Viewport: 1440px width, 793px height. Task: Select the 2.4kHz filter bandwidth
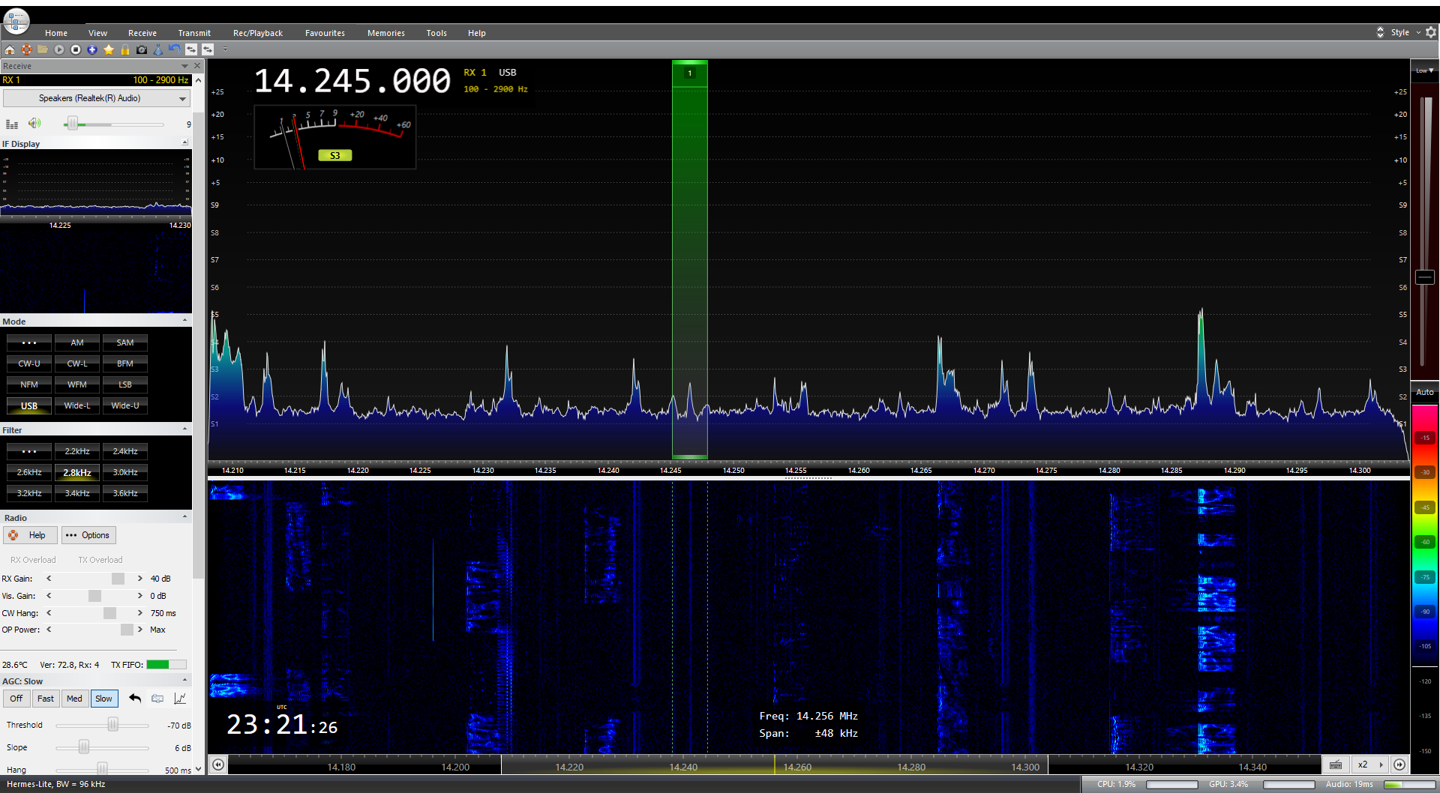pyautogui.click(x=124, y=451)
